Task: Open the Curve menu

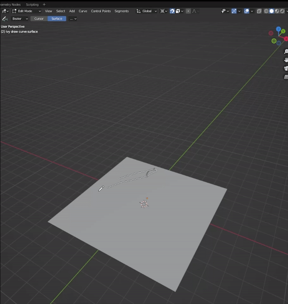Action: coord(83,11)
